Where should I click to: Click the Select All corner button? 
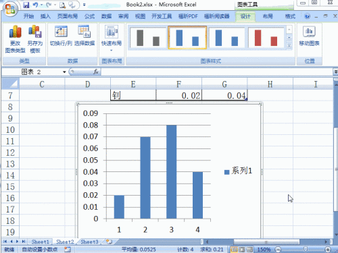(x=10, y=84)
